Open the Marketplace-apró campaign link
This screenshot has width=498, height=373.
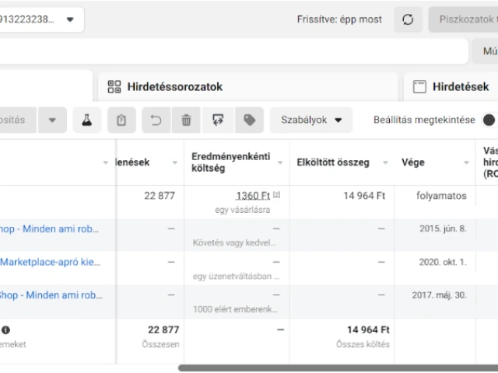coord(51,262)
